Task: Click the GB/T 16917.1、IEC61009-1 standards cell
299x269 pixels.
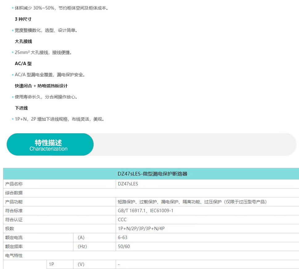Action: point(146,211)
